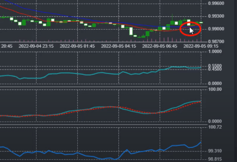The height and width of the screenshot is (162, 237).
Task: Click the 0.99300 price axis label
Action: click(x=216, y=16)
